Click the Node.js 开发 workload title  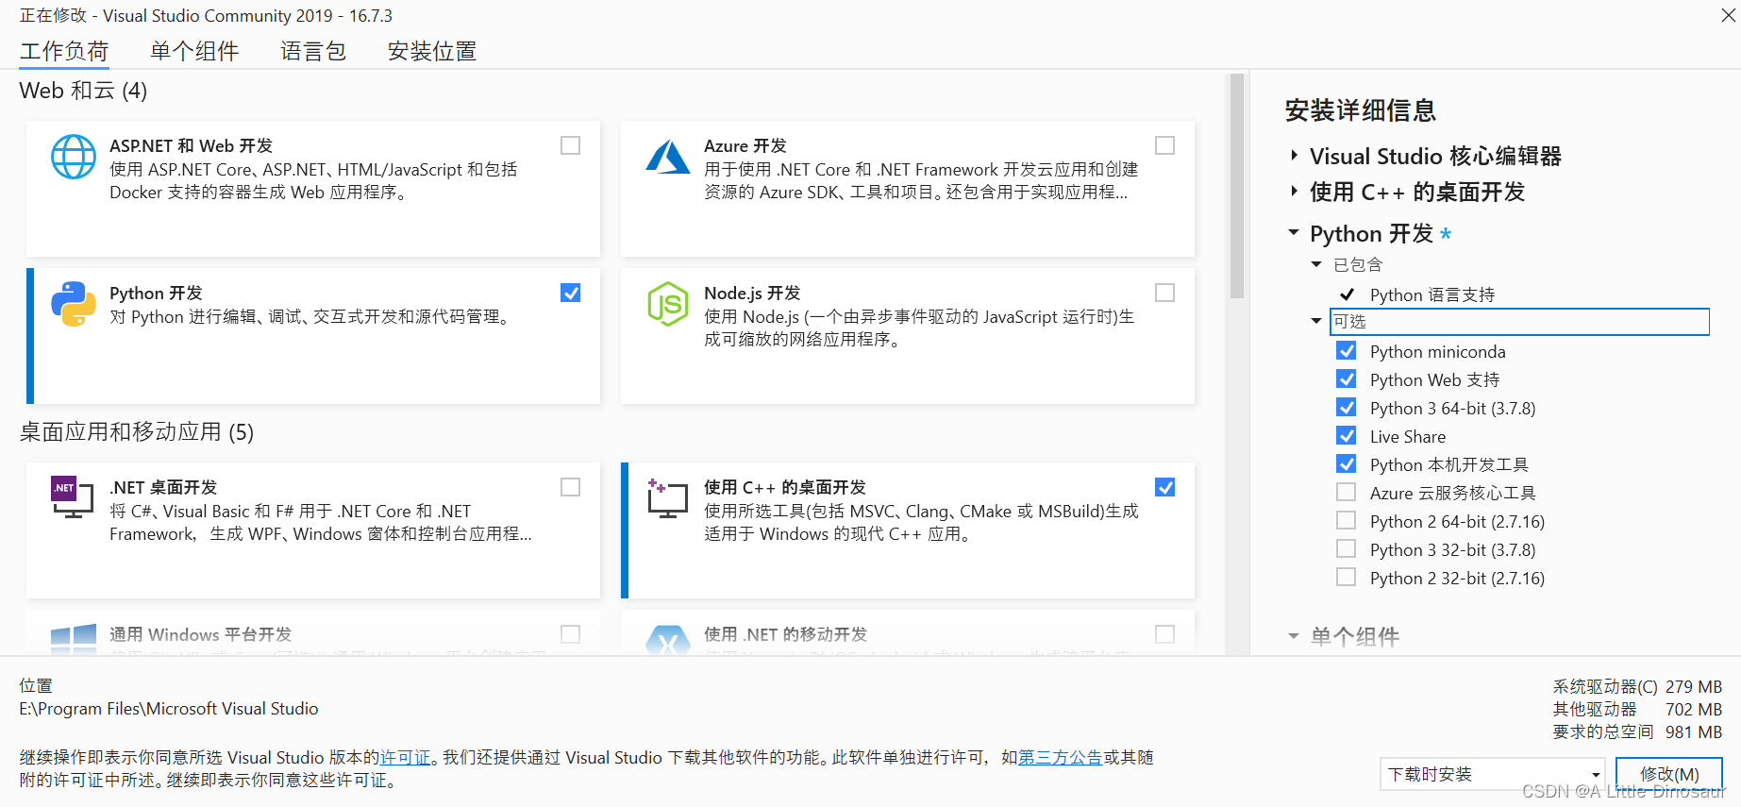tap(752, 293)
